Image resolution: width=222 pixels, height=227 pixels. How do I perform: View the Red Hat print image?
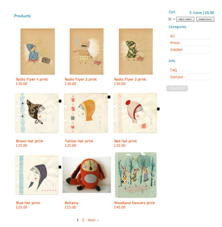[135, 113]
